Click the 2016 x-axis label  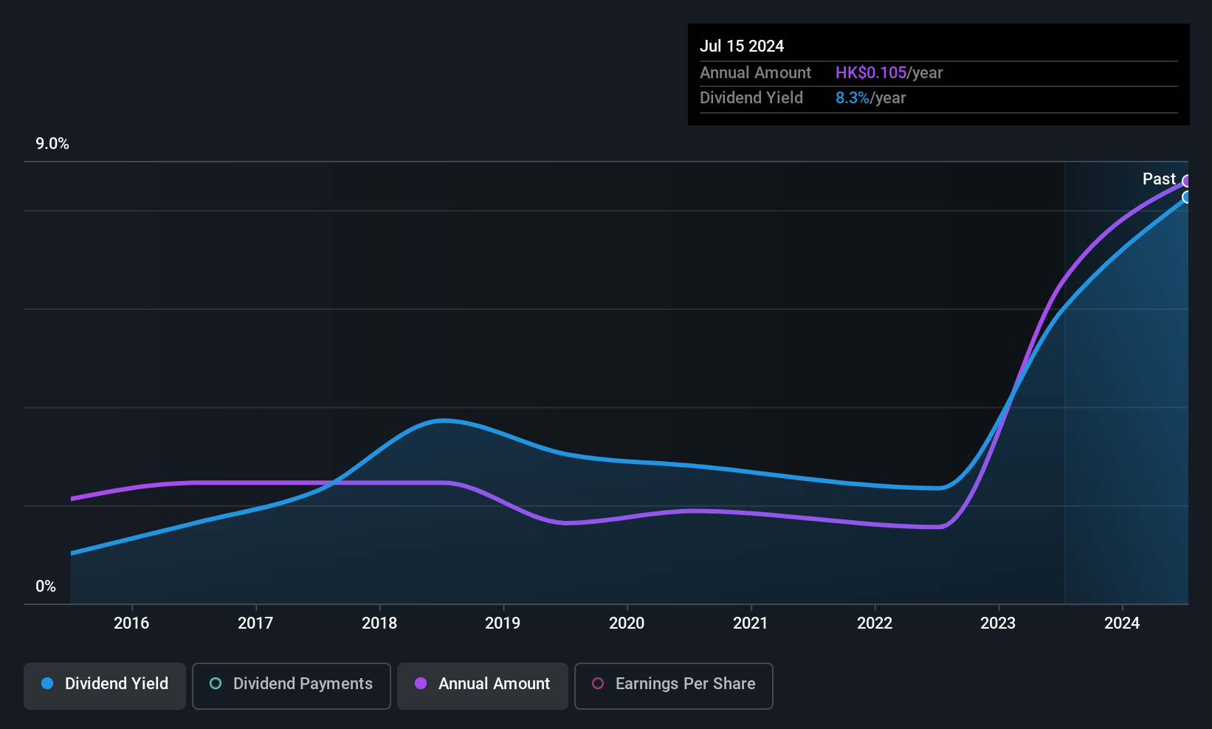pyautogui.click(x=131, y=623)
